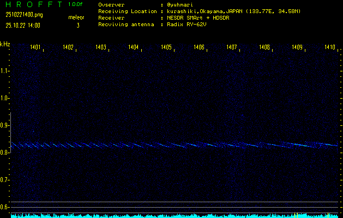Click the 1408 time tick label
Viewport: 343px width, 218px height.
tap(264, 48)
